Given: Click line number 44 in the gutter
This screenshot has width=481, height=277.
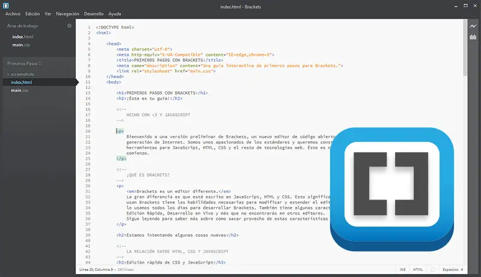Looking at the screenshot, I should [88, 263].
